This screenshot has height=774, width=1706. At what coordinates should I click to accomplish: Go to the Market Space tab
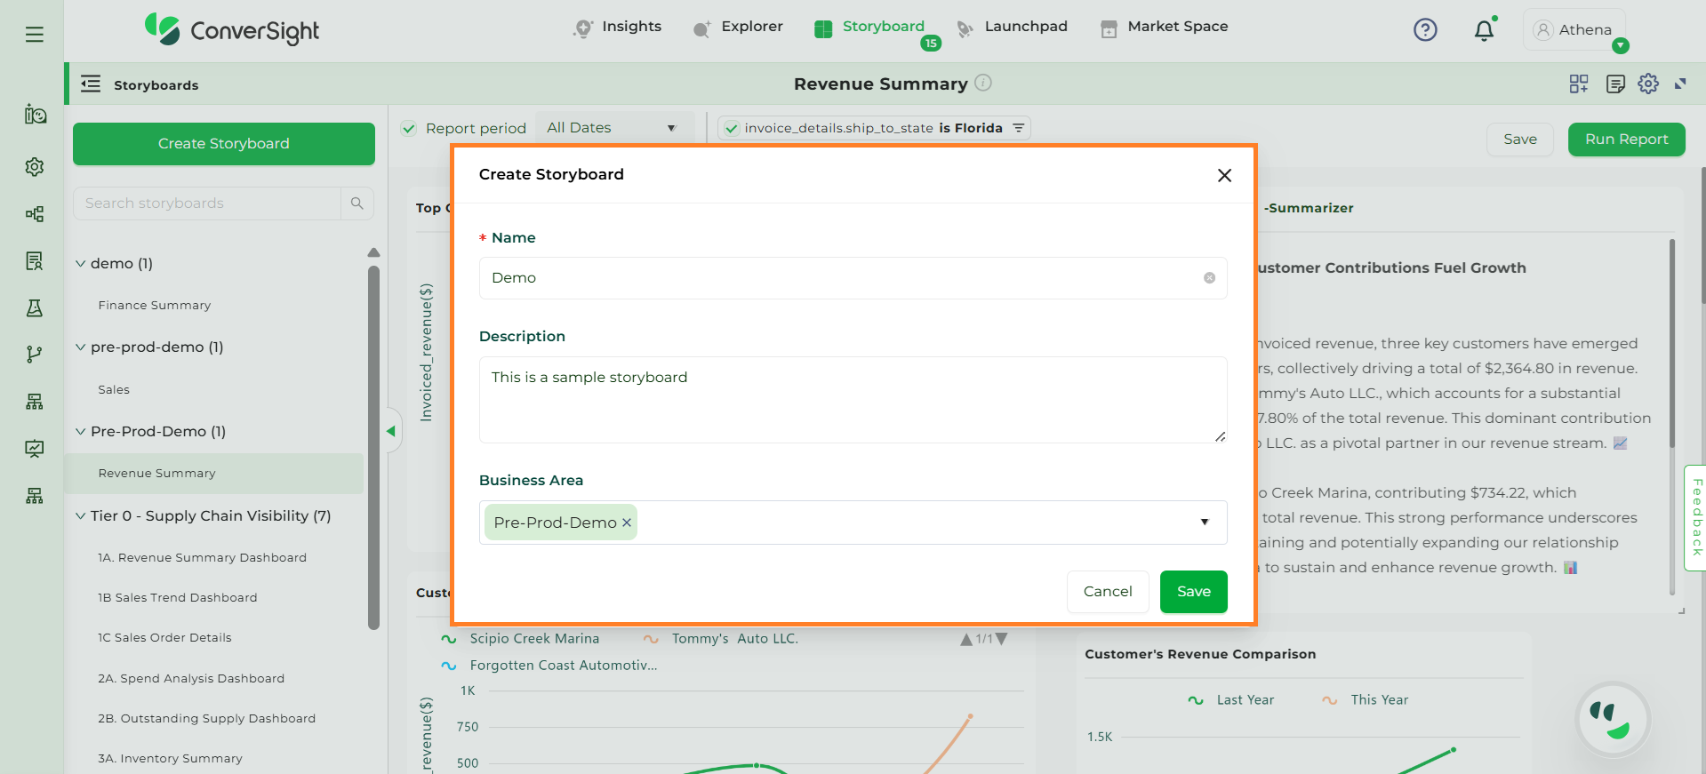(x=1164, y=27)
